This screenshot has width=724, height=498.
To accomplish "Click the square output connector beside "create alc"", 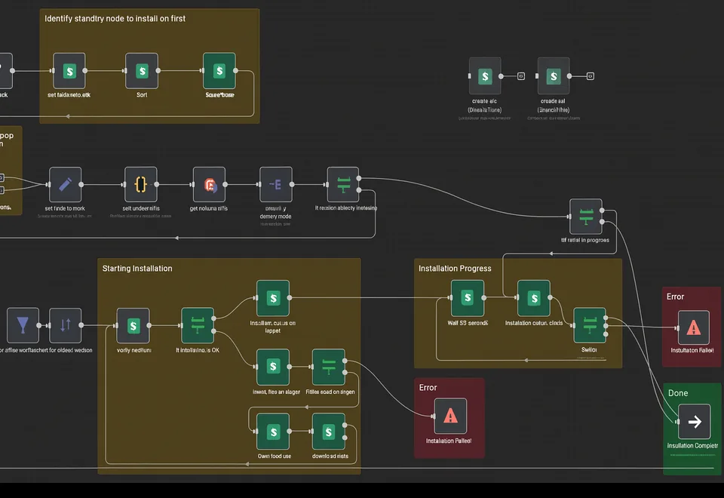I will pyautogui.click(x=521, y=76).
